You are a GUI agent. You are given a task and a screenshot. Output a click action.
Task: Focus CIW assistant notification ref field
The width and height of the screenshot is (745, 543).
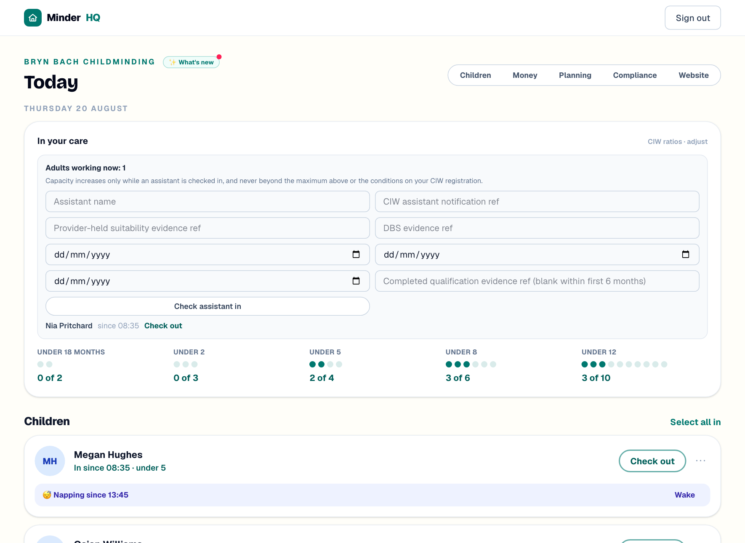click(537, 202)
